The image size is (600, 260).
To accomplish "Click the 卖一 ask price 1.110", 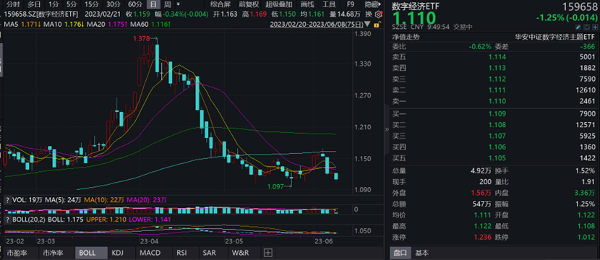I will (x=497, y=101).
